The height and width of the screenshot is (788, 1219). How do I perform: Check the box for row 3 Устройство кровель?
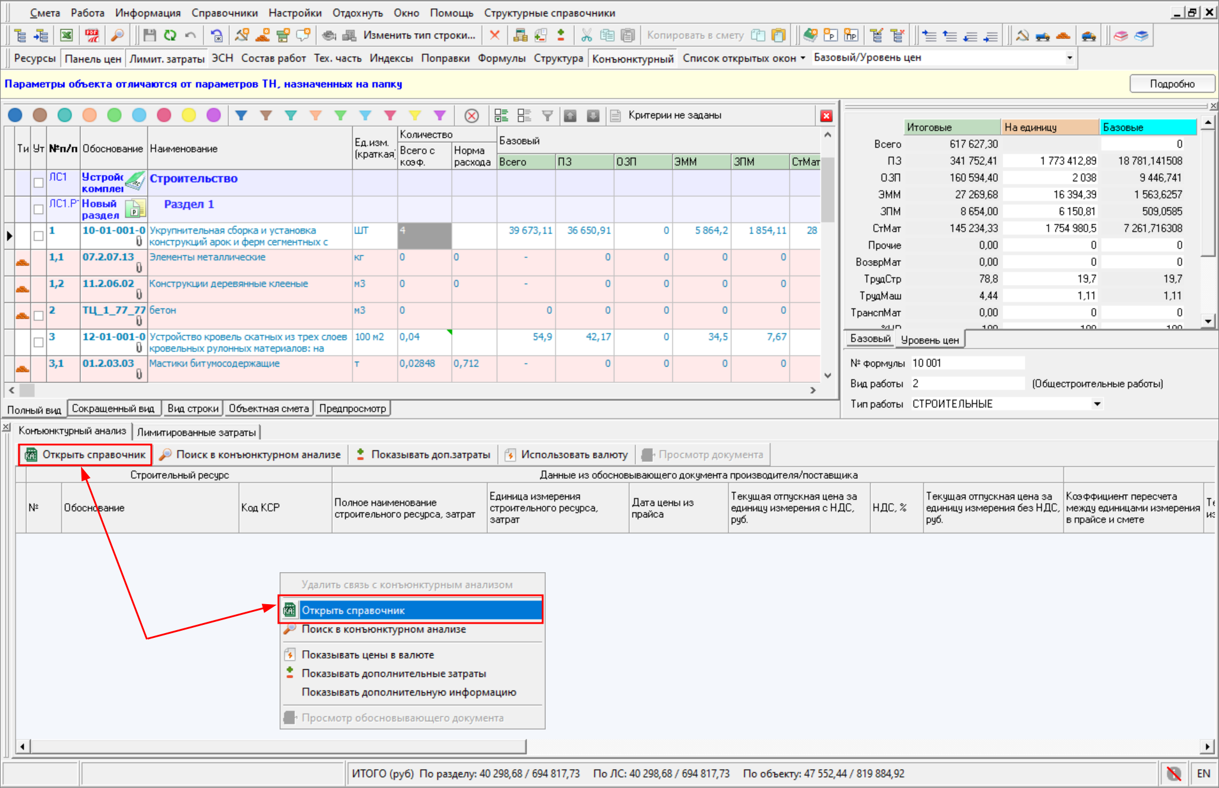[38, 342]
